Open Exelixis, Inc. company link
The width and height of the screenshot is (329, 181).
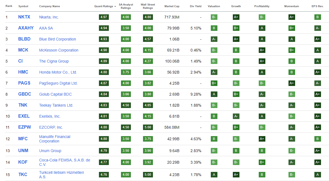[x=50, y=116]
